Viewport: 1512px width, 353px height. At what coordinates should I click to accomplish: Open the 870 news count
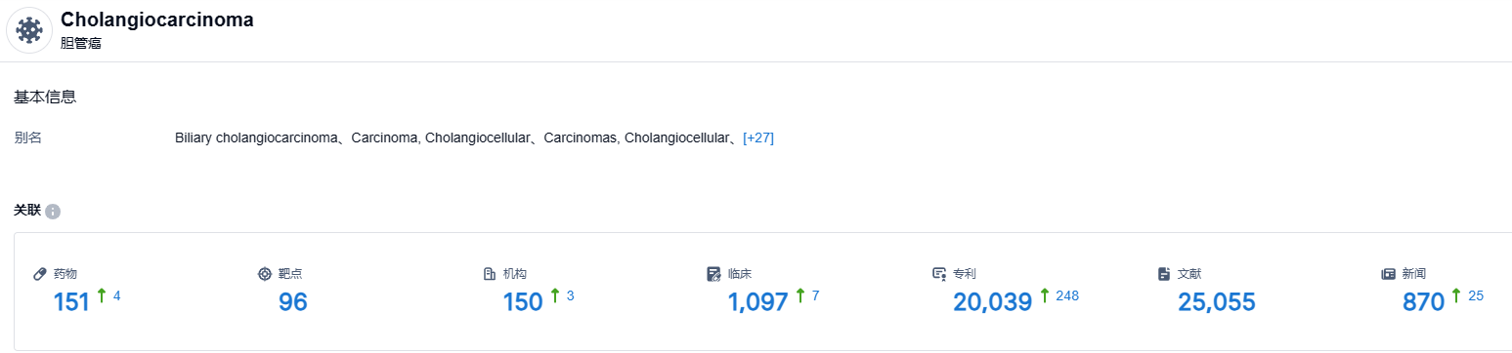(1423, 302)
